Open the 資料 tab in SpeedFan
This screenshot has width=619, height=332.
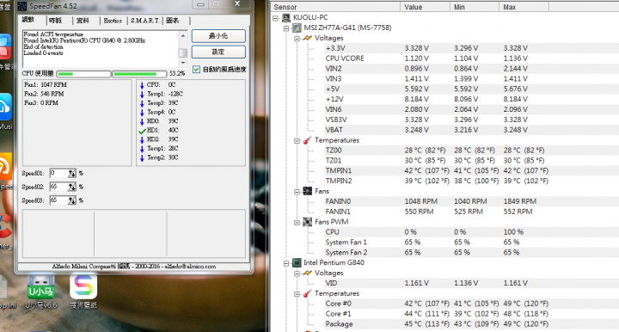click(85, 21)
